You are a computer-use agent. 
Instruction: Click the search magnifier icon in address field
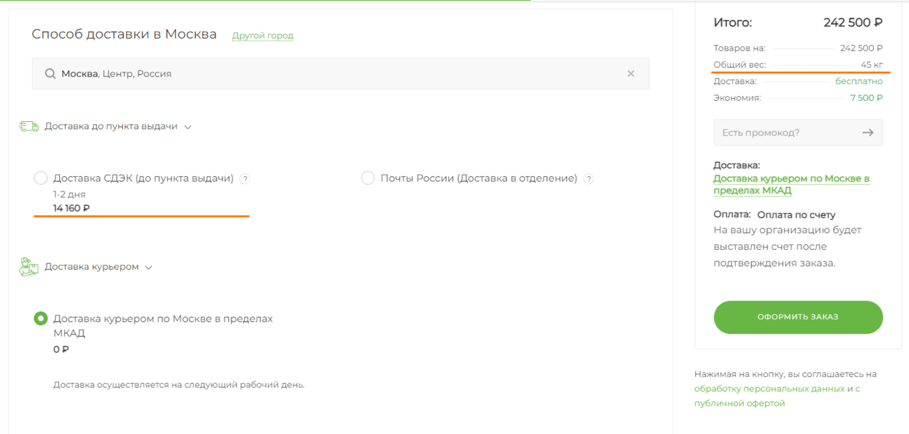[x=50, y=74]
